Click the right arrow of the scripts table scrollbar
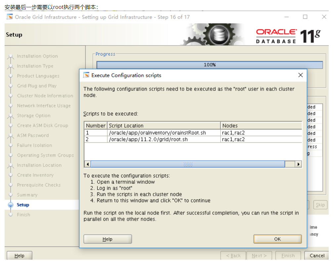The height and width of the screenshot is (261, 335). click(x=299, y=164)
